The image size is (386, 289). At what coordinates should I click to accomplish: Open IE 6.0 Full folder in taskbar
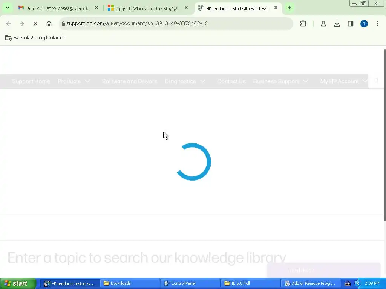[x=250, y=284]
